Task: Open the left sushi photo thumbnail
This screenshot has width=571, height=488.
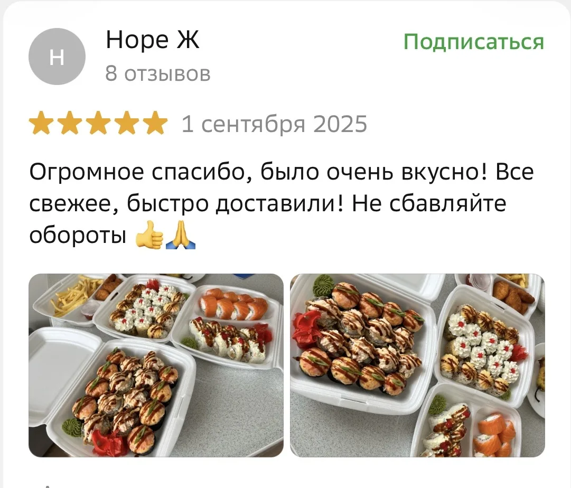Action: point(156,365)
